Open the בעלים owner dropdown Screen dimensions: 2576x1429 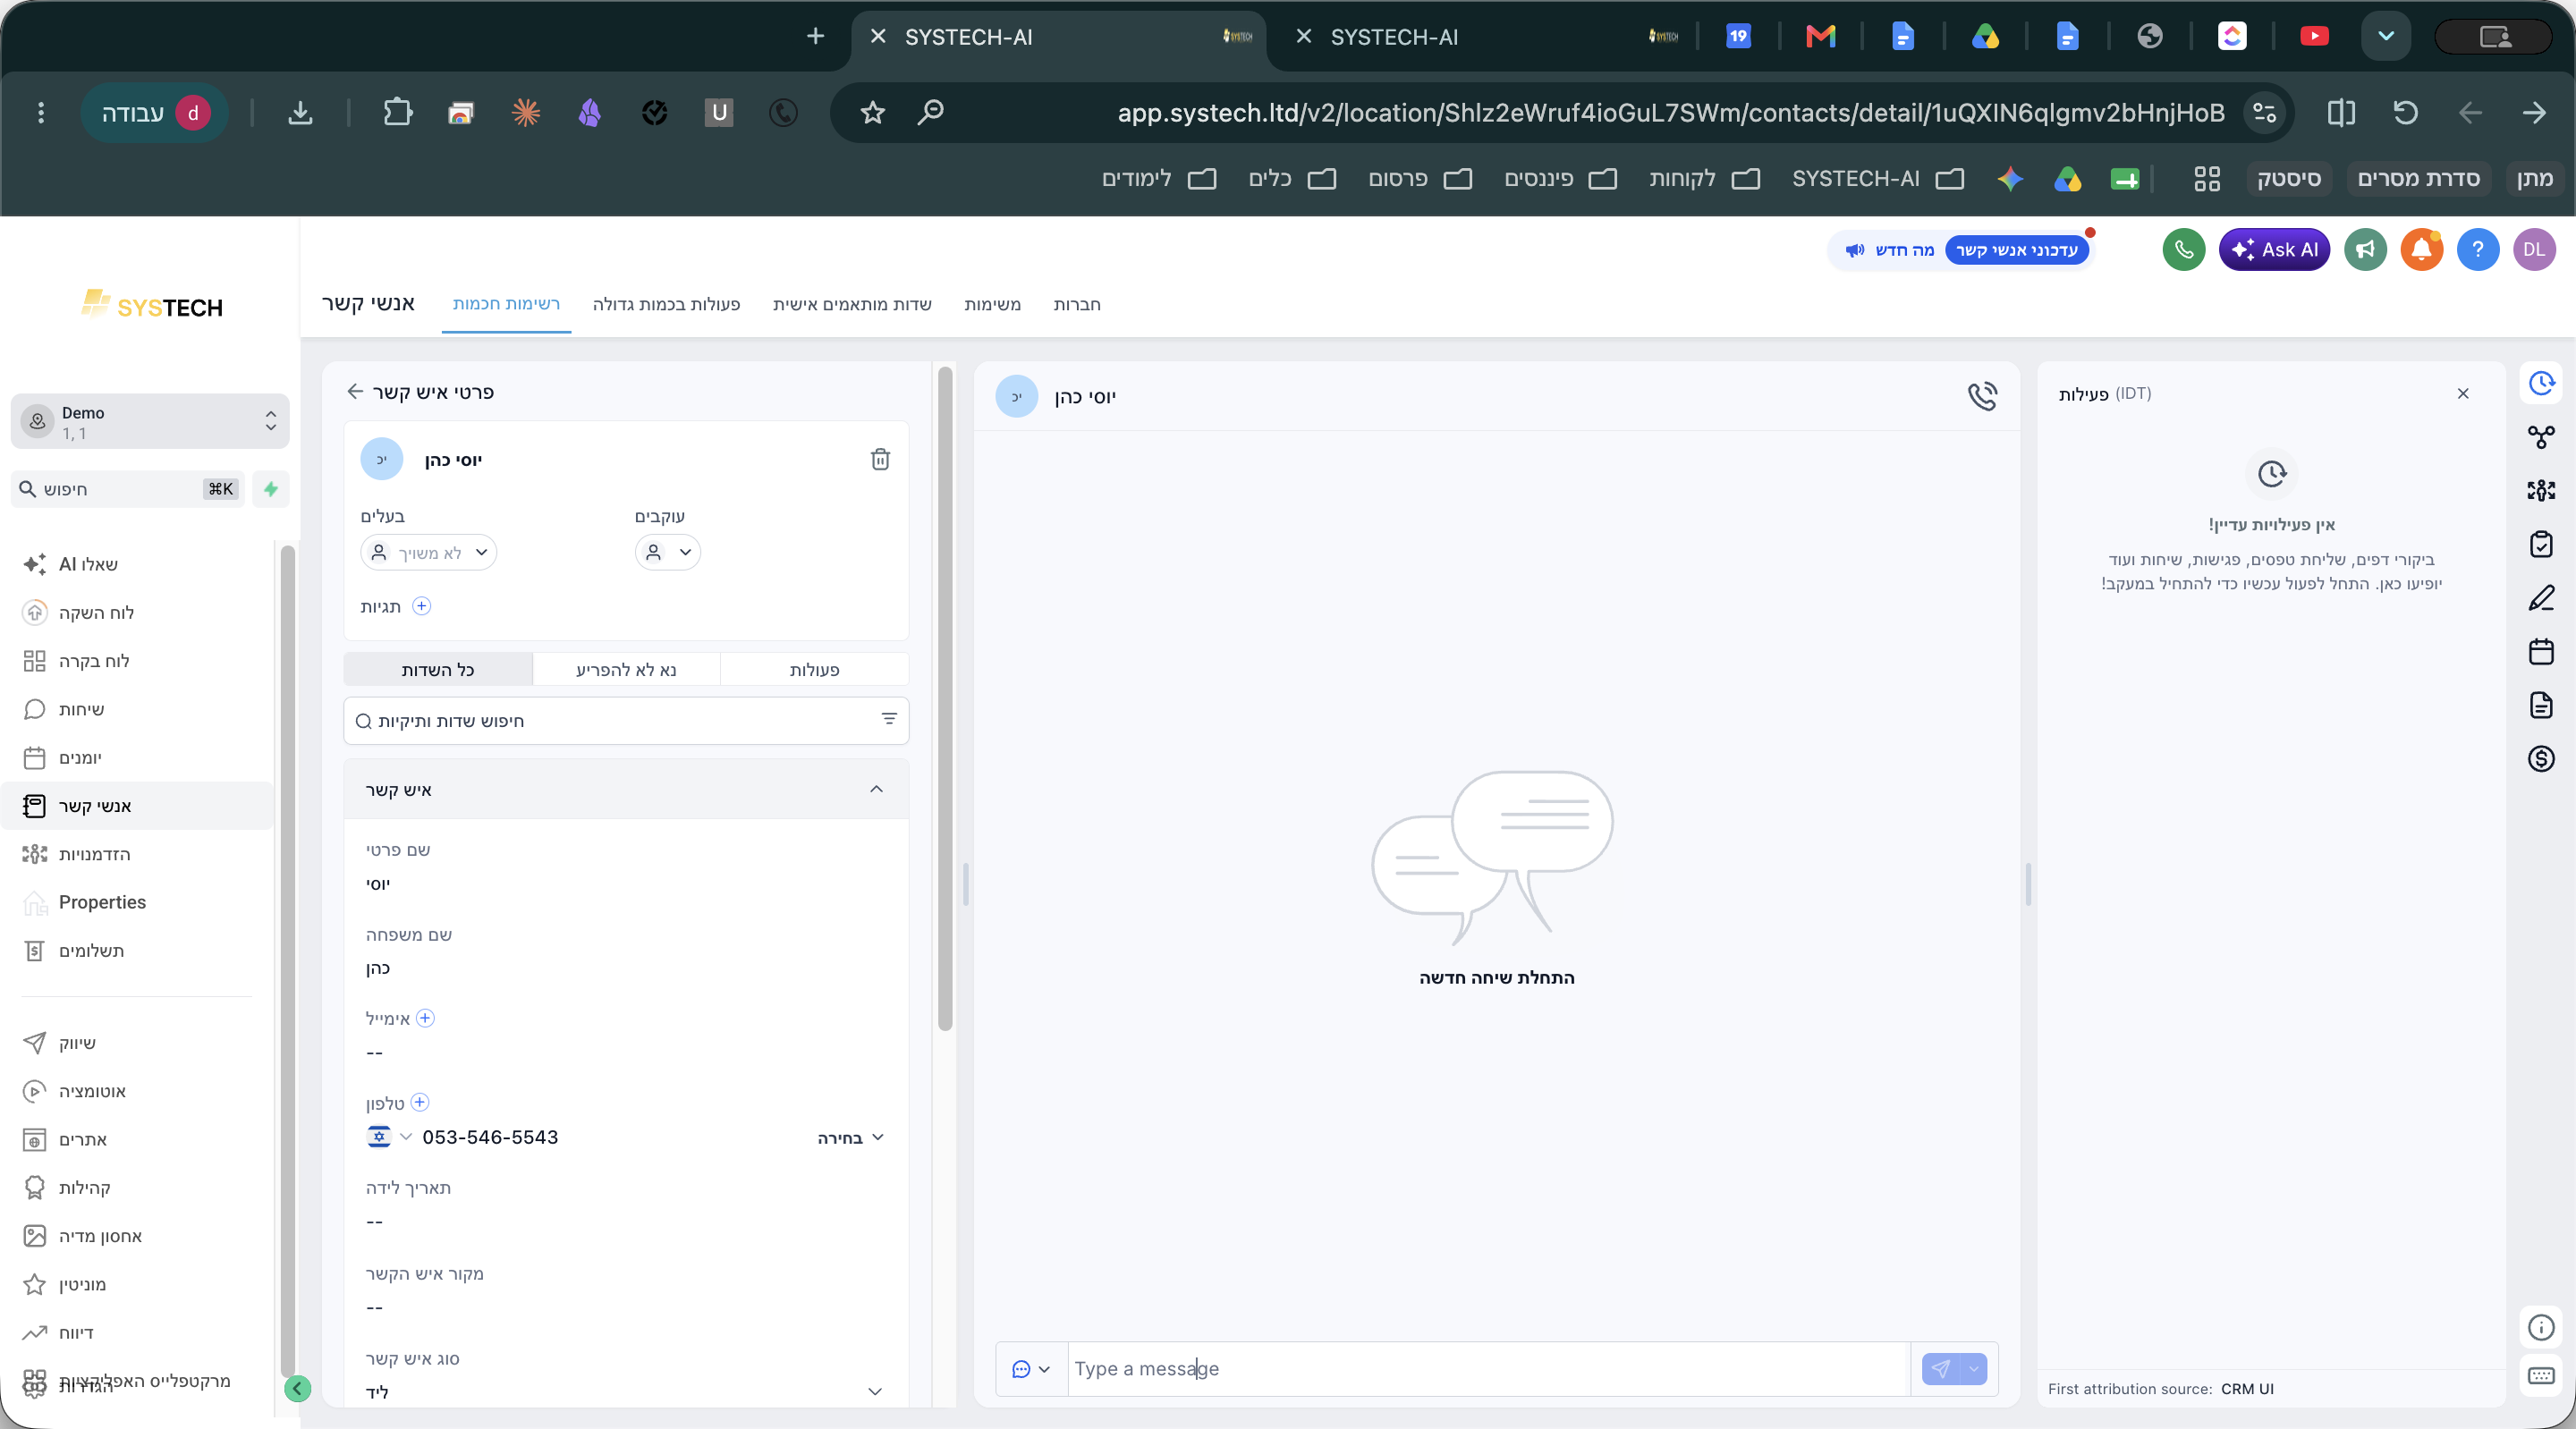pyautogui.click(x=428, y=552)
